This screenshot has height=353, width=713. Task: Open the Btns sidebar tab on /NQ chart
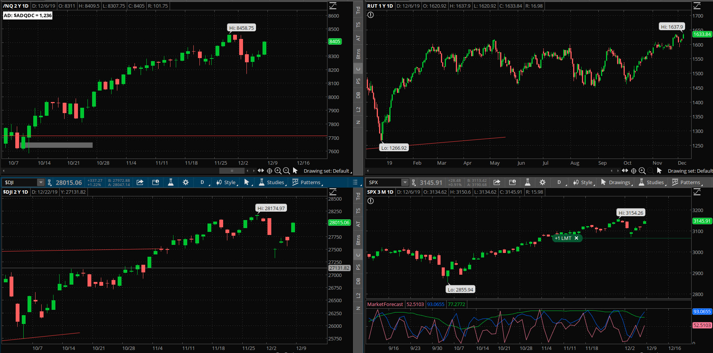(x=358, y=54)
